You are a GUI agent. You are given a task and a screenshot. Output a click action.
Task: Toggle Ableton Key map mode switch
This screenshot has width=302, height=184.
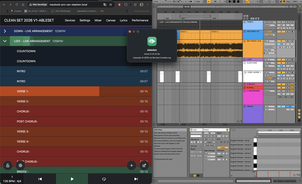tap(288, 2)
